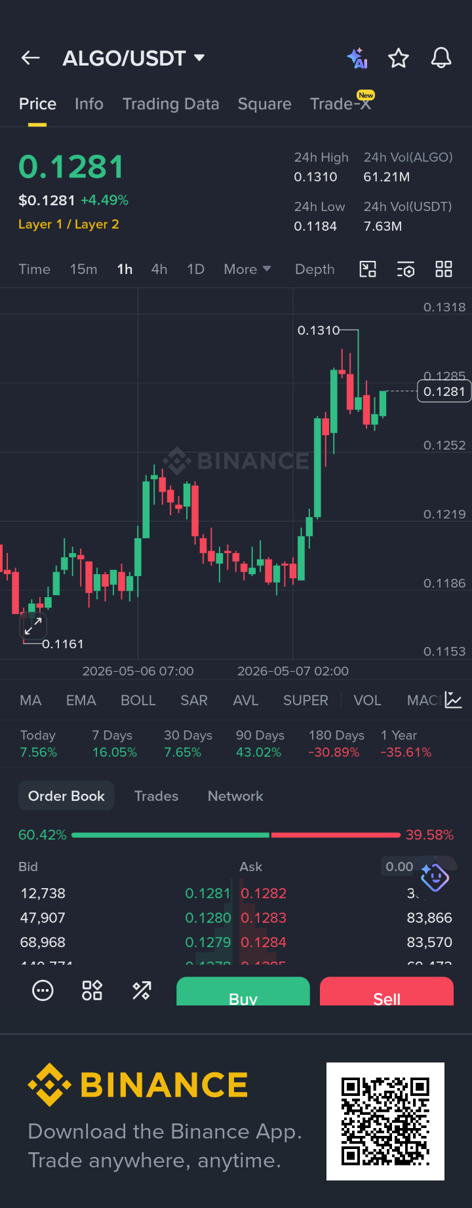Expand the More intervals dropdown

pyautogui.click(x=247, y=269)
